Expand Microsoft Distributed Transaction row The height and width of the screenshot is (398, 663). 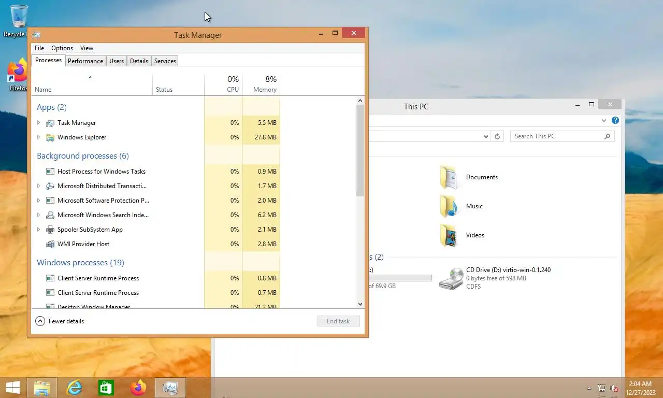tap(38, 186)
